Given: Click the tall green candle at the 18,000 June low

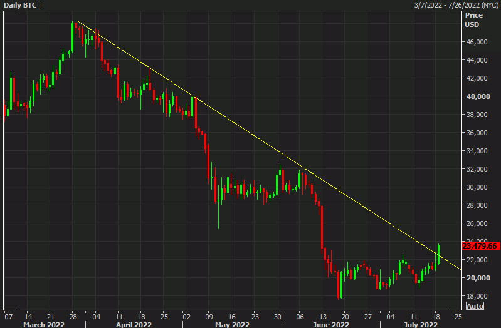Looking at the screenshot, I should coord(342,285).
